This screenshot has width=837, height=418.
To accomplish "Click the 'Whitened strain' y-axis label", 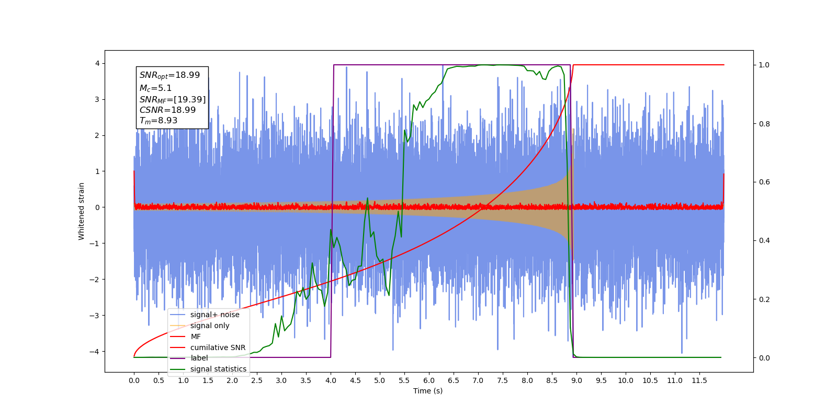I will 81,211.
